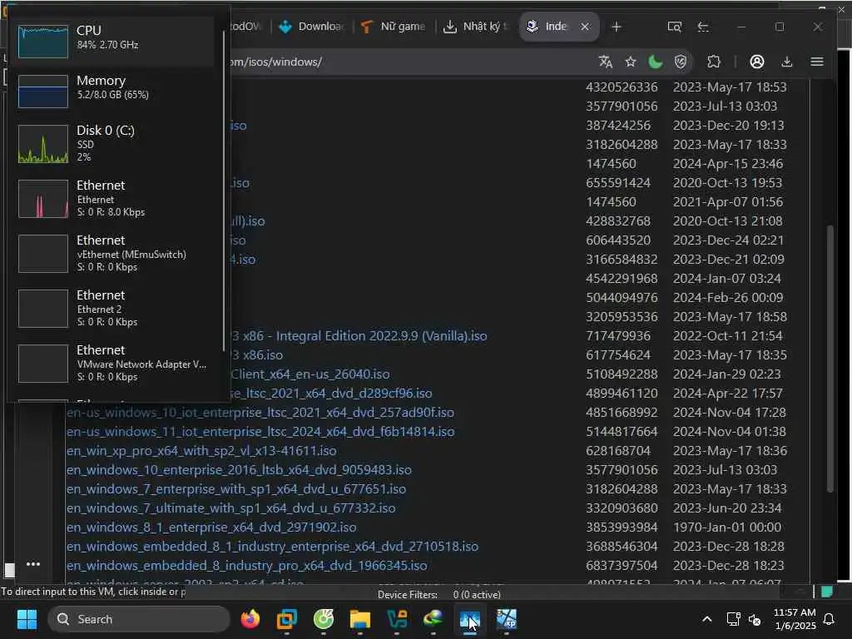Viewport: 852px width, 639px height.
Task: Select the CPU performance graph
Action: coord(43,42)
